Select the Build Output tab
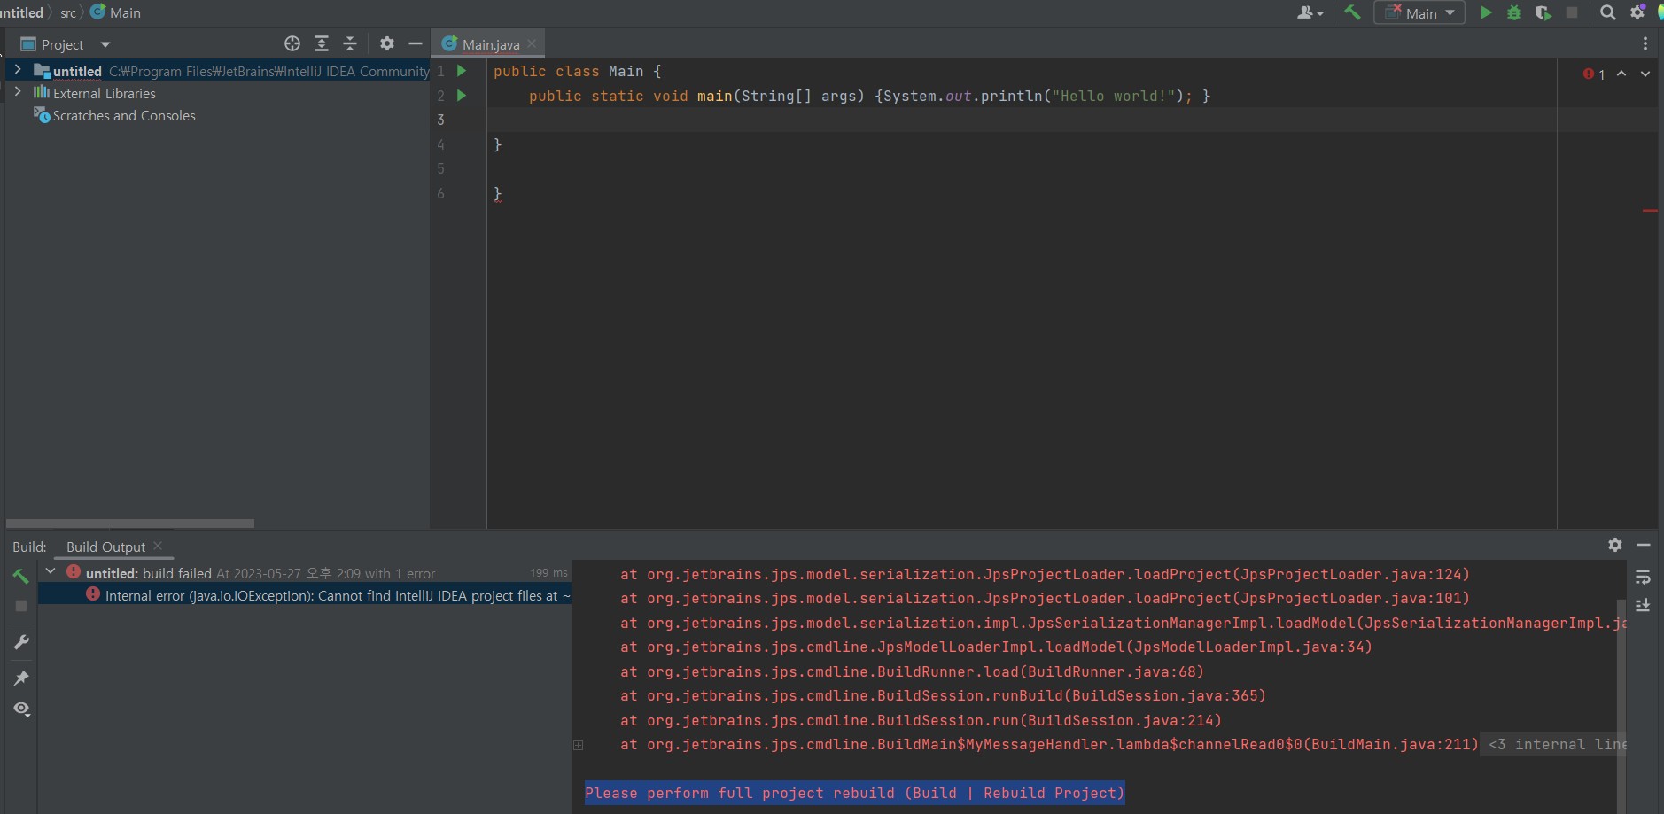This screenshot has width=1664, height=814. pos(105,547)
